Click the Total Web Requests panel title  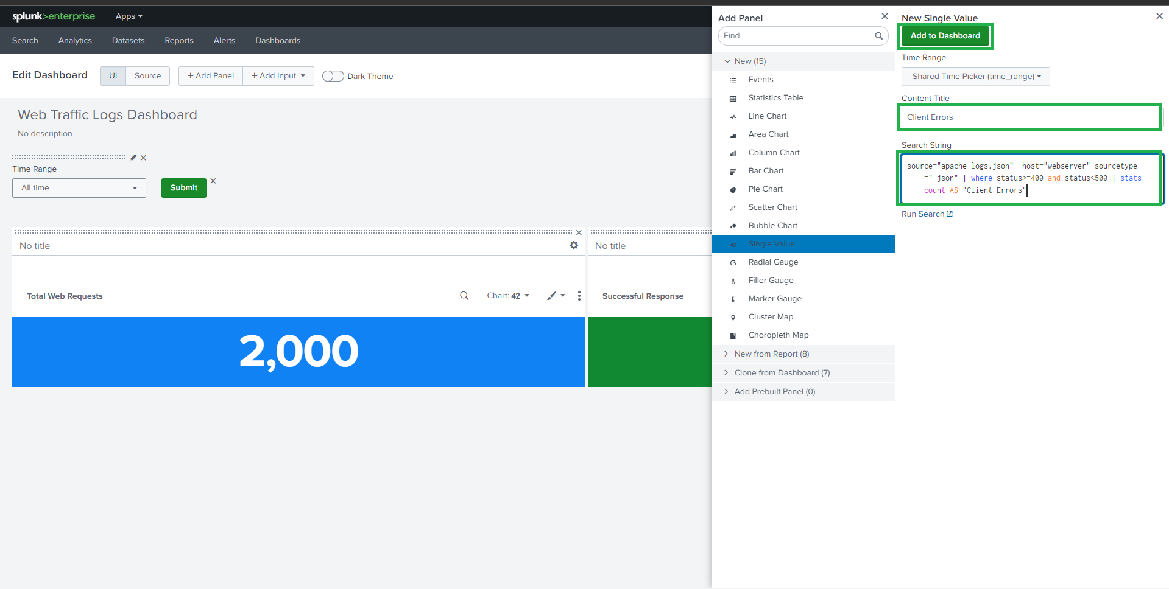click(65, 296)
